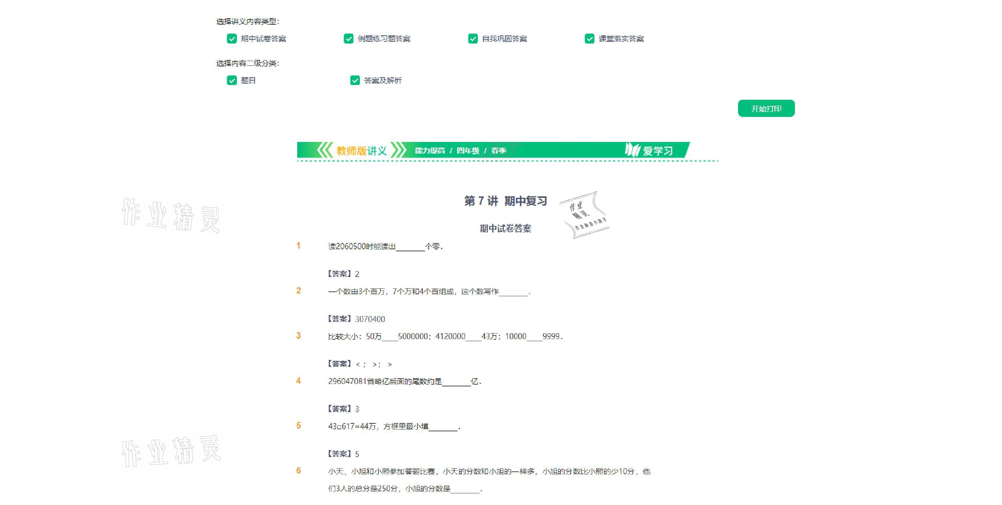
Task: Uncheck the 题目 checkbox
Action: click(x=232, y=81)
